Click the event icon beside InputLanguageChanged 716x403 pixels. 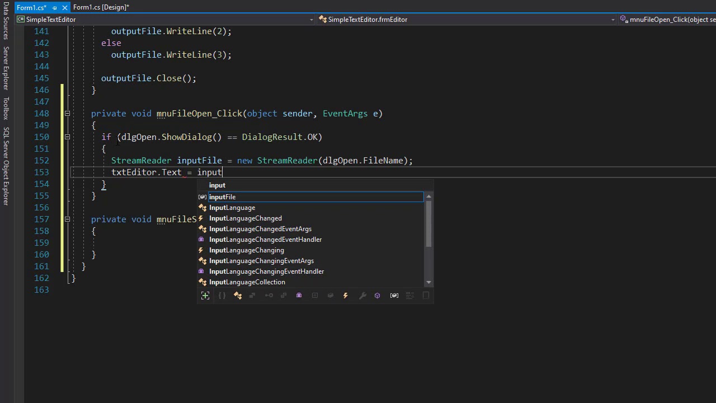(x=201, y=218)
